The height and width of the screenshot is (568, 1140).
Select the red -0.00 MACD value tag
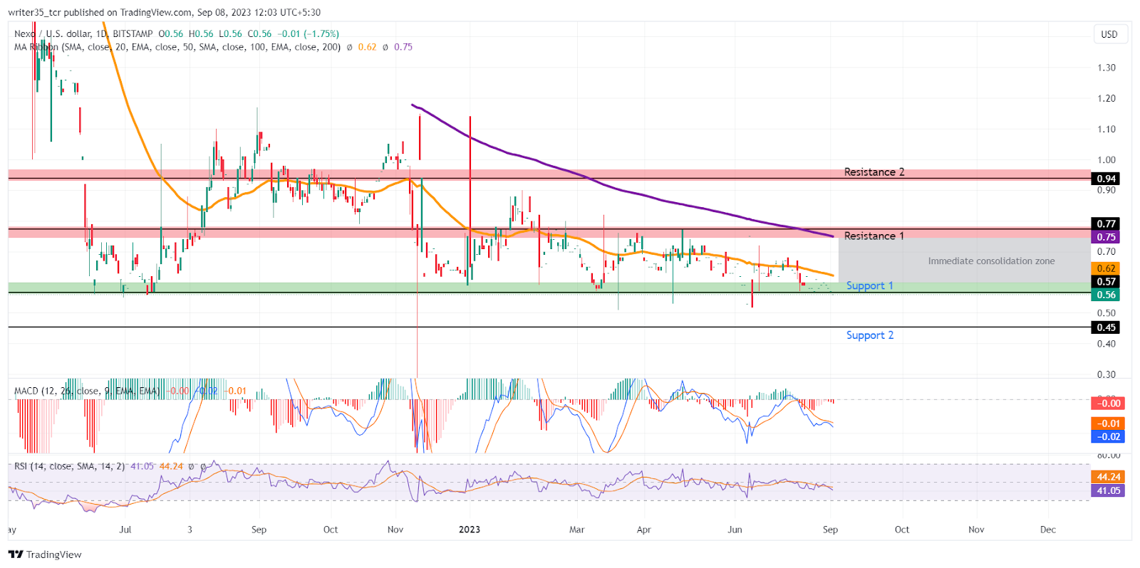[x=1108, y=404]
